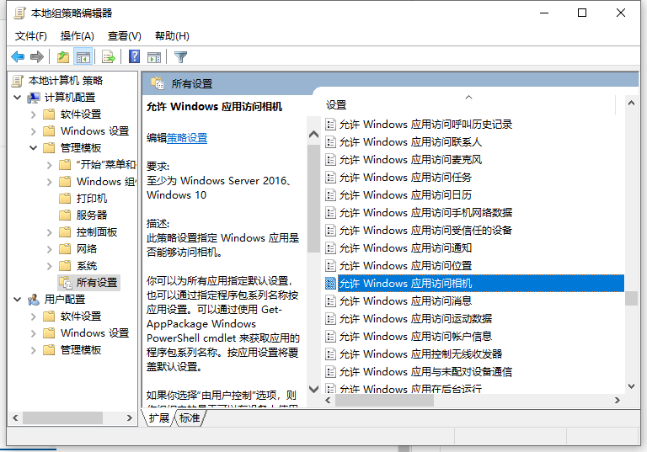The height and width of the screenshot is (452, 647).
Task: Click the blue Back arrow in toolbar
Action: point(18,56)
